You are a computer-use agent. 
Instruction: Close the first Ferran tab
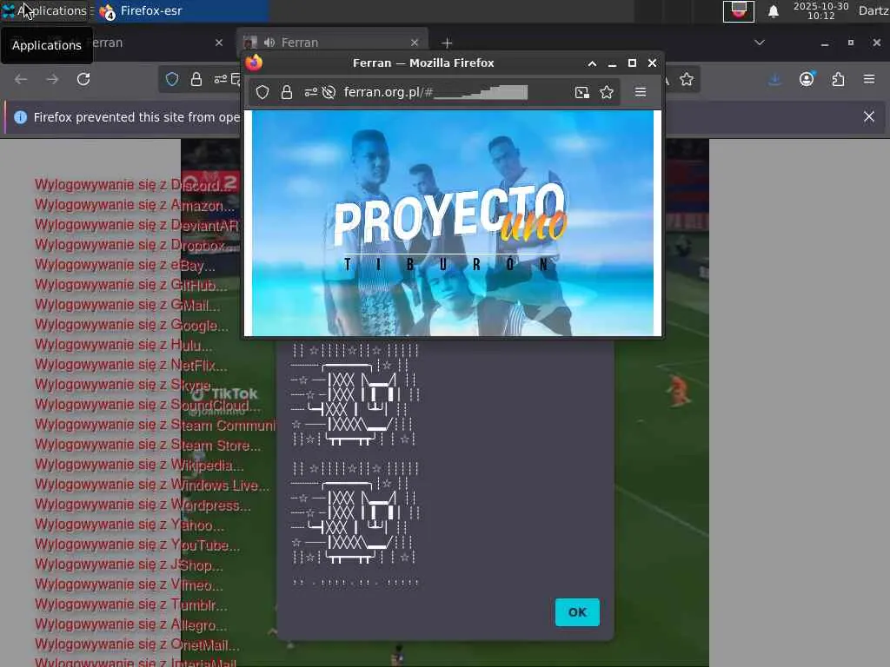(x=219, y=43)
